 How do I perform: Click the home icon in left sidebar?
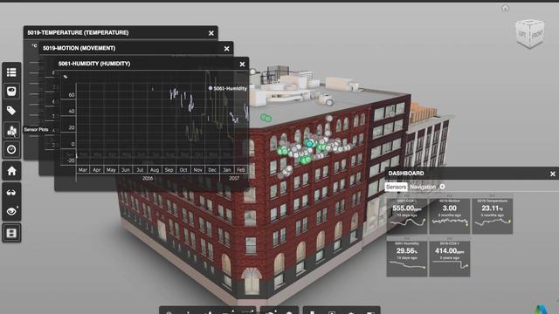point(11,171)
